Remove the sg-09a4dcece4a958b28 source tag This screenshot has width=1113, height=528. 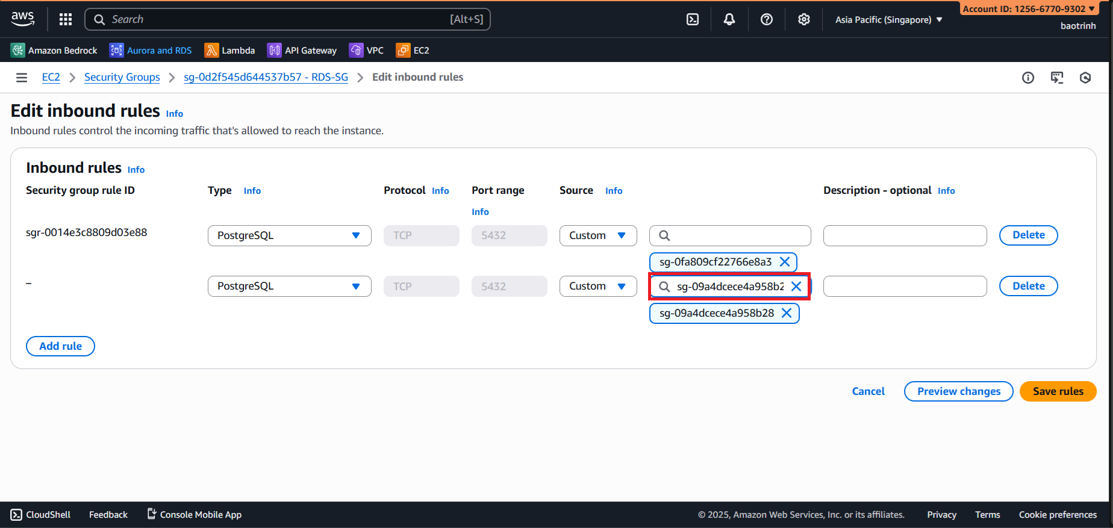(x=787, y=313)
